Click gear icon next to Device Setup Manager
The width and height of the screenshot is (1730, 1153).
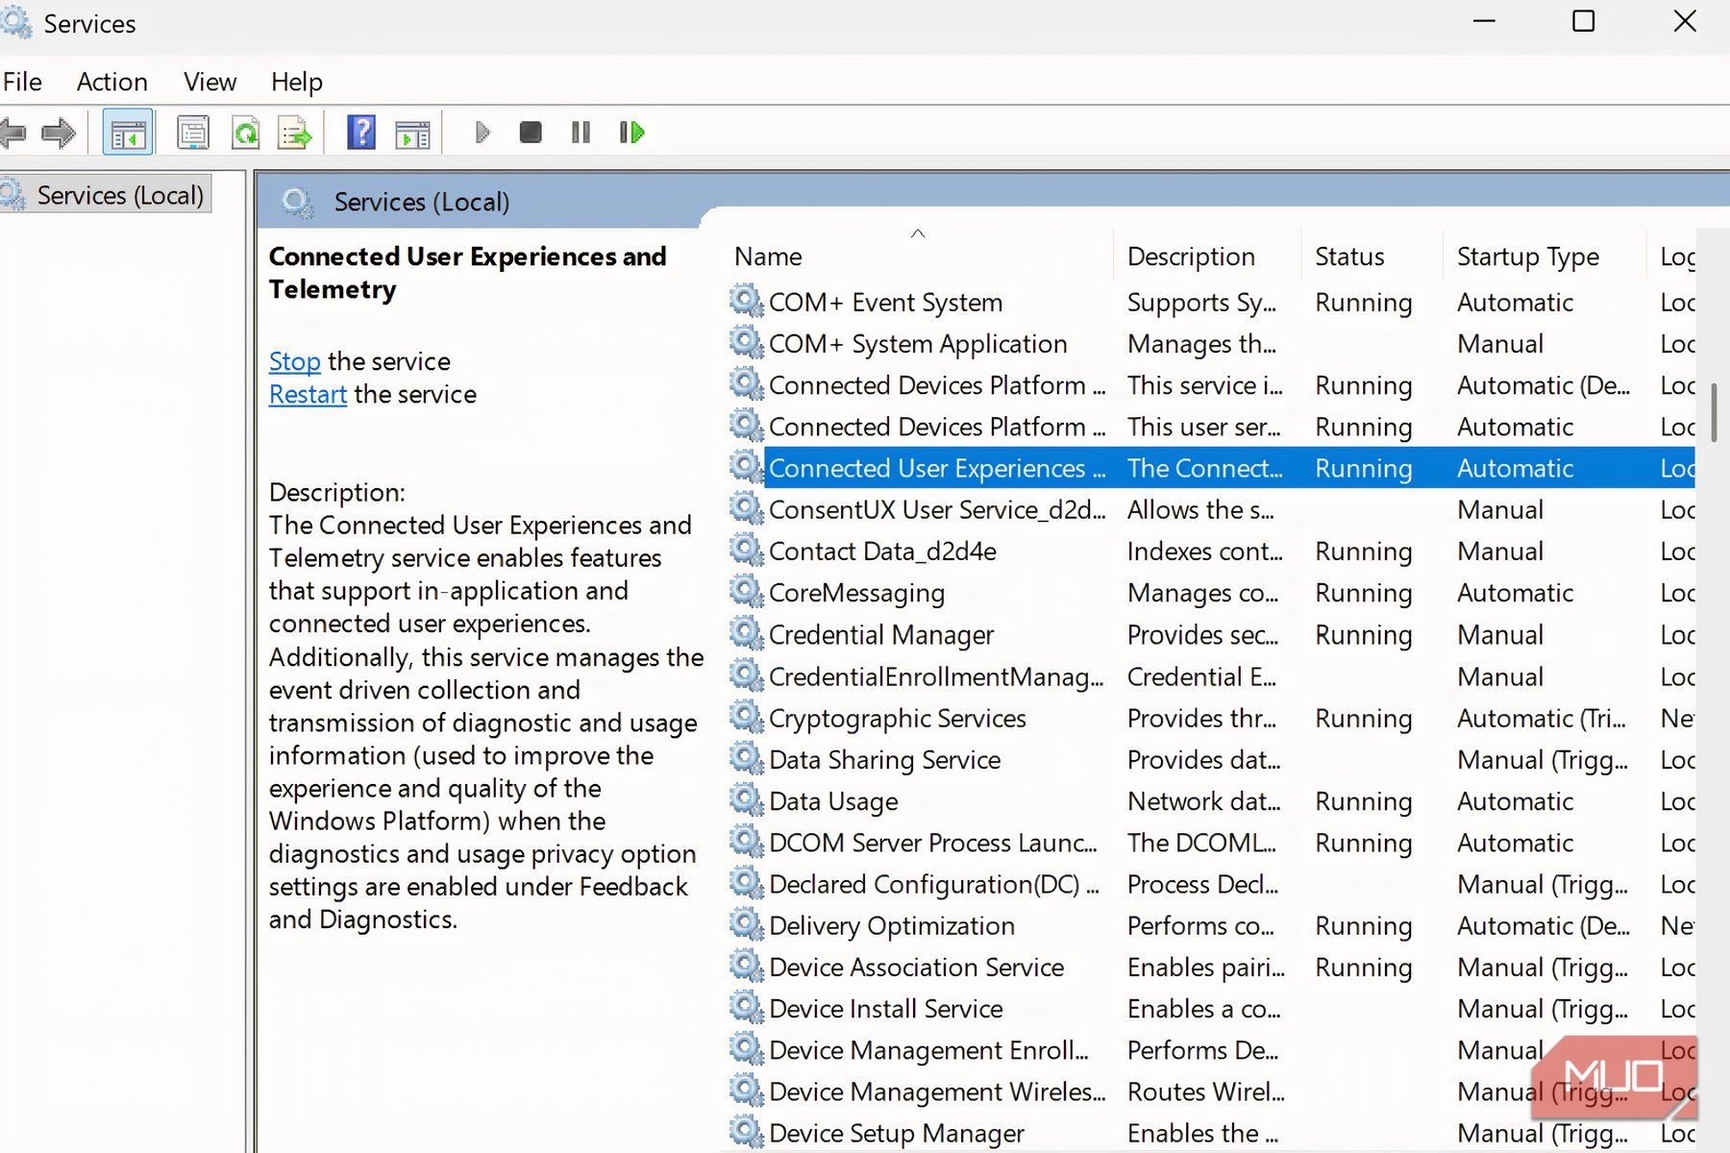(746, 1132)
